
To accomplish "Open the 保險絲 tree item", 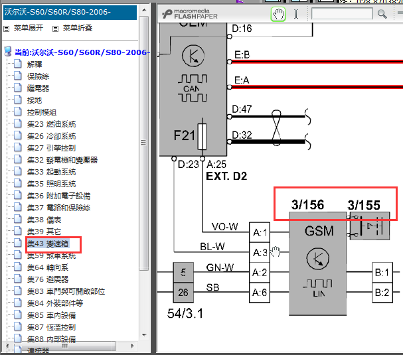I will coord(38,76).
